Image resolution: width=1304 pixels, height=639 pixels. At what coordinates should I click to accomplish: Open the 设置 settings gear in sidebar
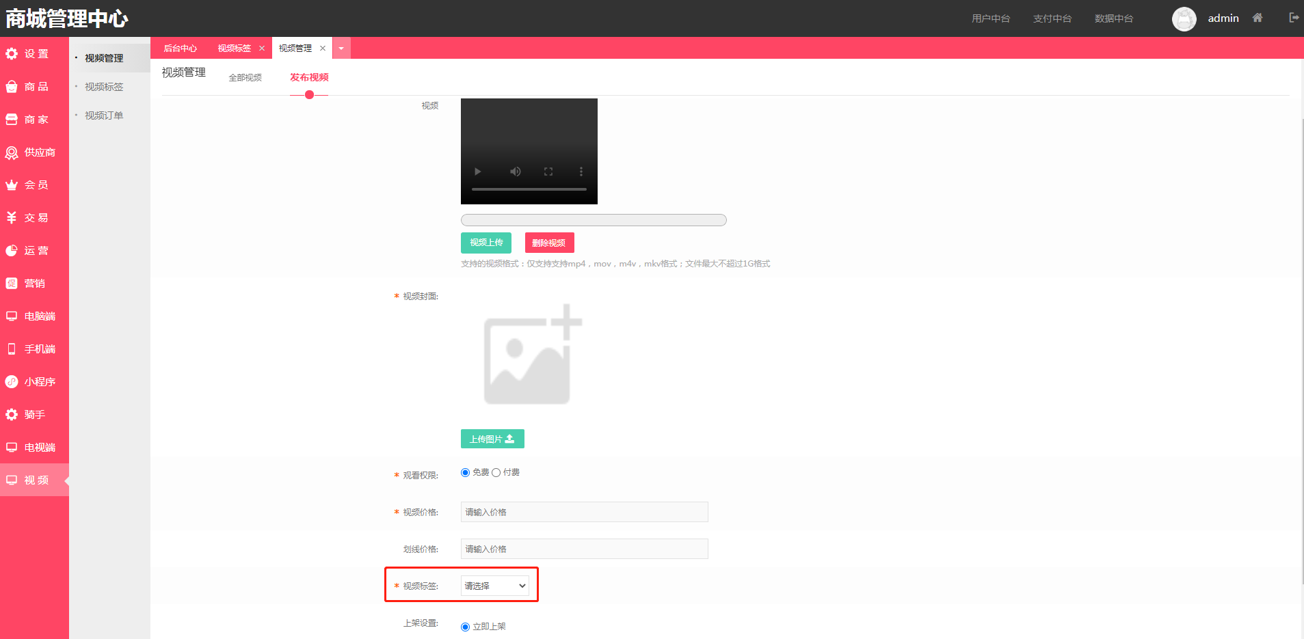pyautogui.click(x=12, y=53)
